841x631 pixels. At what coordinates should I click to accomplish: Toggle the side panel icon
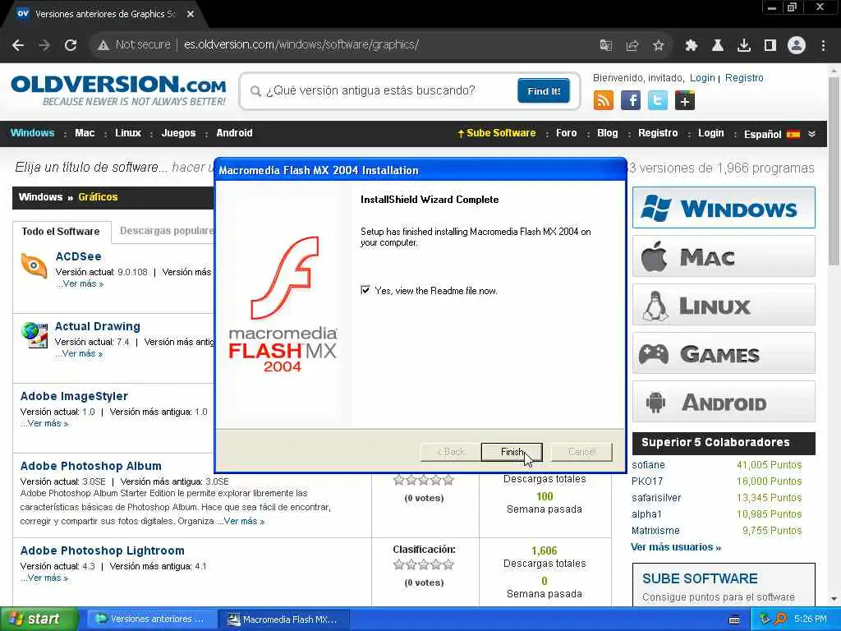point(770,45)
